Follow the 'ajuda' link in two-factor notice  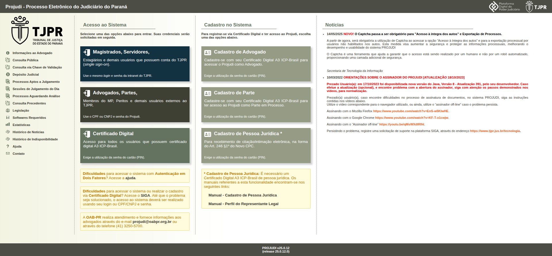coord(130,178)
